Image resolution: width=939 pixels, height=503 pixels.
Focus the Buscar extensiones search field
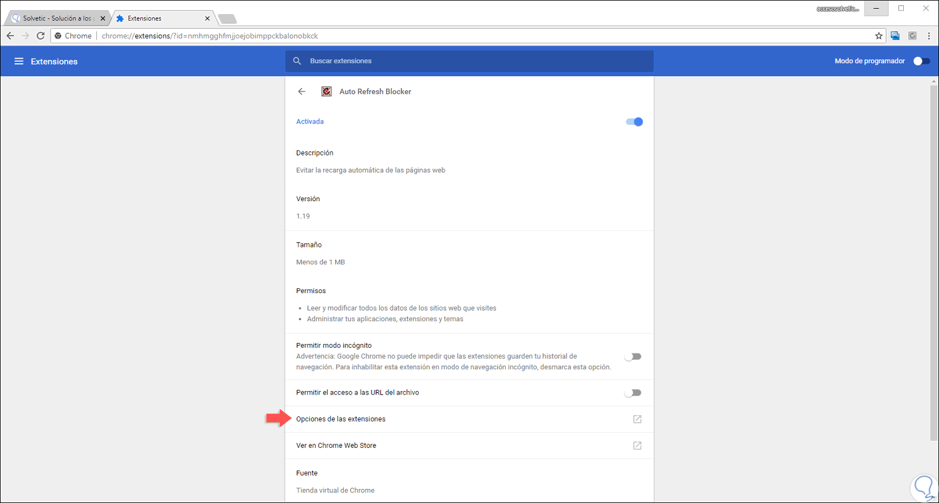pyautogui.click(x=469, y=61)
